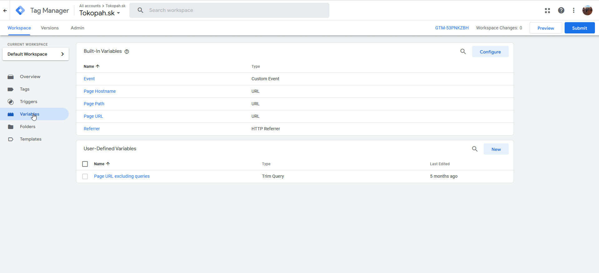The width and height of the screenshot is (599, 273).
Task: Click the Trim Query type cell
Action: (x=273, y=176)
